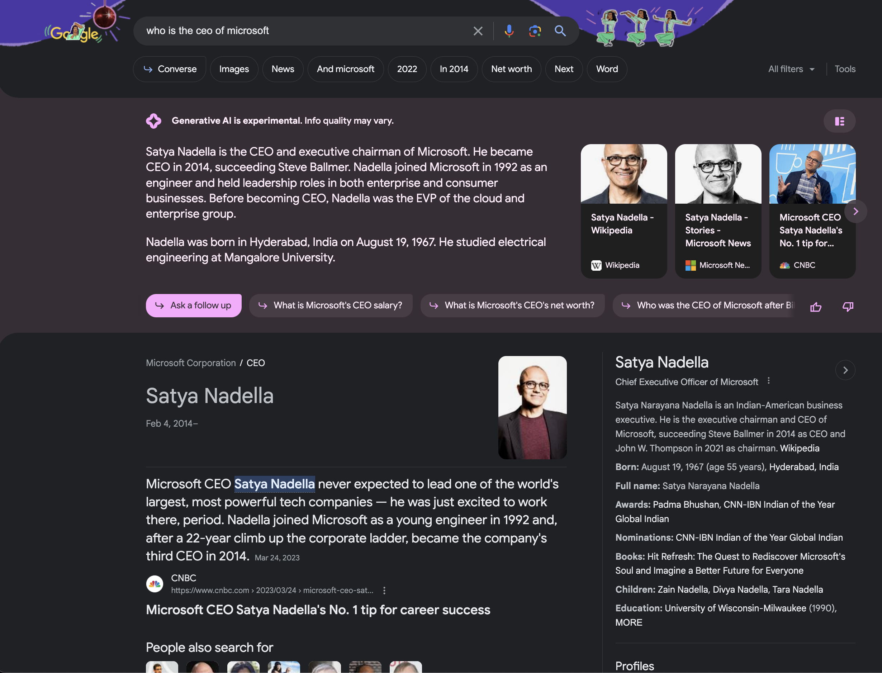Click the Google Lens camera search icon
Viewport: 882px width, 673px height.
pos(534,30)
